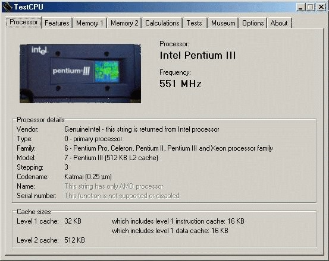Open the Memory 2 tab
This screenshot has height=261, width=329.
124,23
